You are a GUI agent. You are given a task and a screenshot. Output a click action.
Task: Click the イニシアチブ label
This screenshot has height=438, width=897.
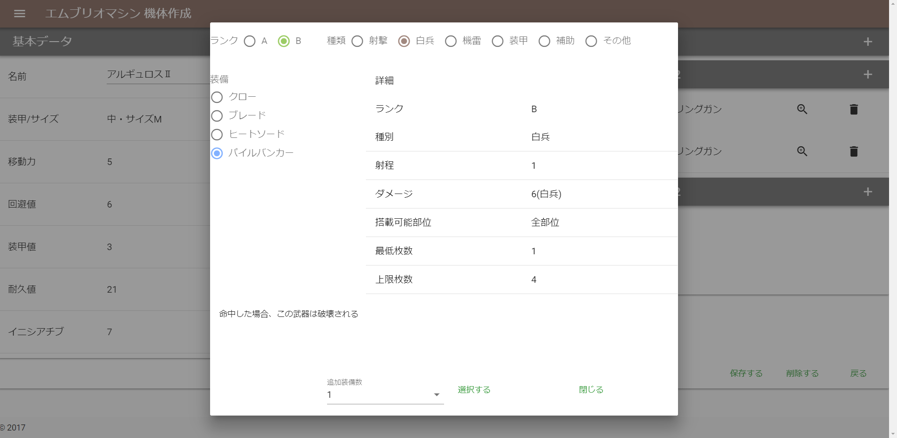(36, 331)
